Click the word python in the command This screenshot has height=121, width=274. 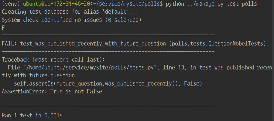[x=175, y=4]
